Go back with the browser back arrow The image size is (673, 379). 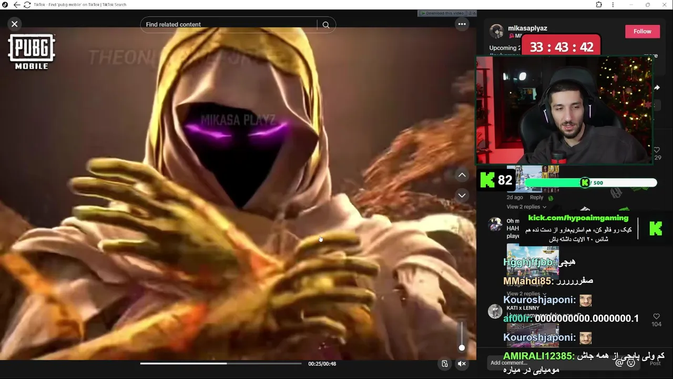coord(16,5)
